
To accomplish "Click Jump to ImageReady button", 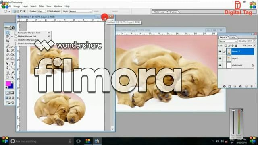I will (10, 103).
